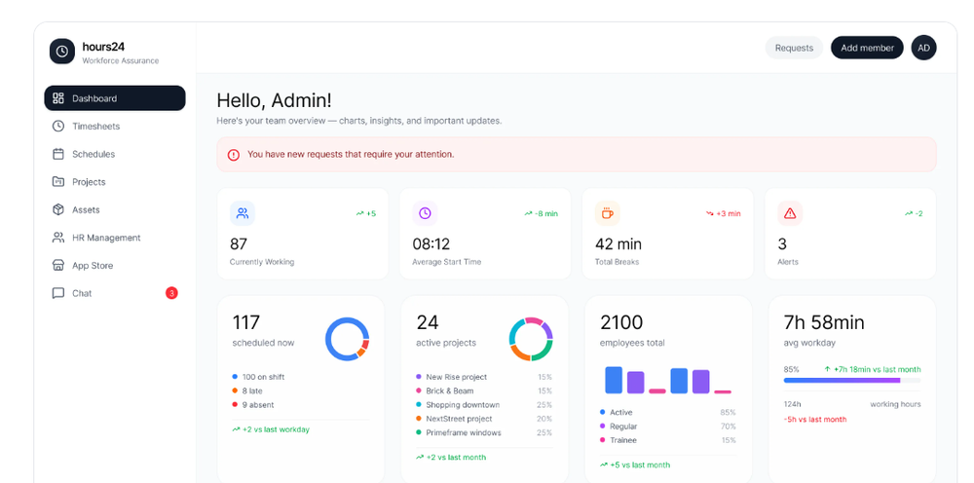Click the '87' Currently Working value
The width and height of the screenshot is (974, 483).
[x=239, y=244]
